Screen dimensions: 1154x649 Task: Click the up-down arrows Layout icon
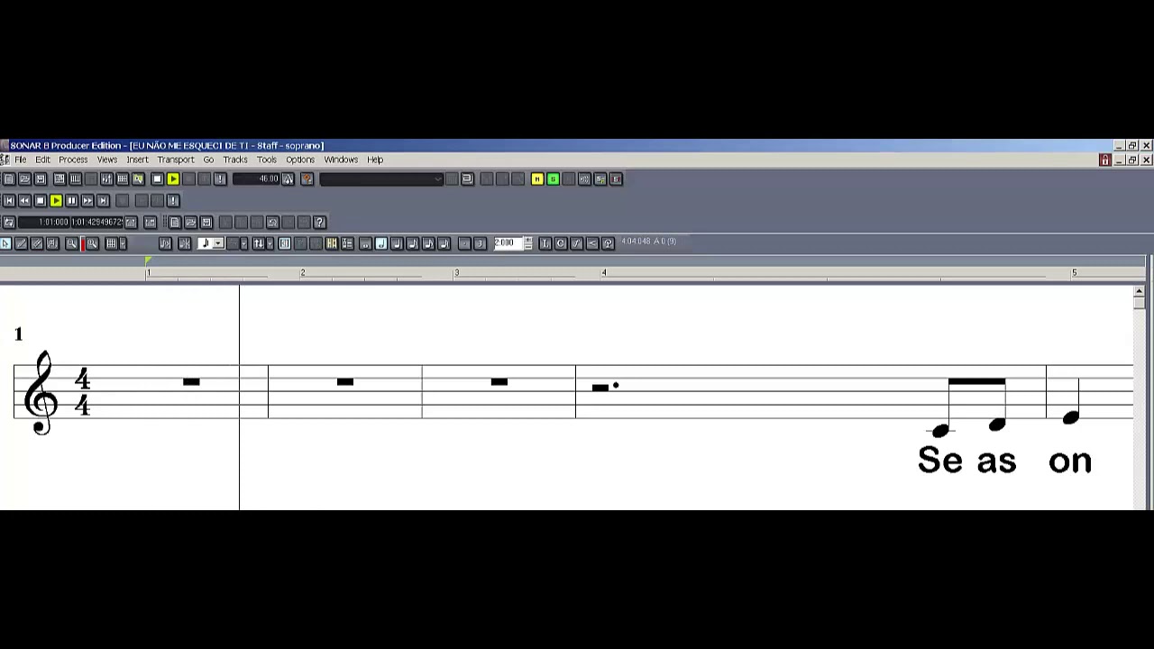[x=259, y=243]
